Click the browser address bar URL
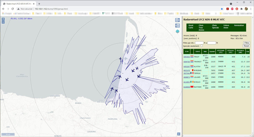 51,9
